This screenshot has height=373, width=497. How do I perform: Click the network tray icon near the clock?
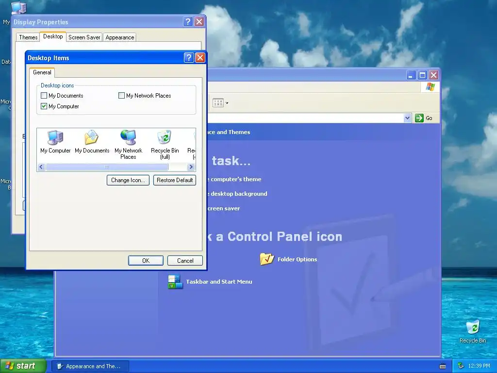point(461,366)
